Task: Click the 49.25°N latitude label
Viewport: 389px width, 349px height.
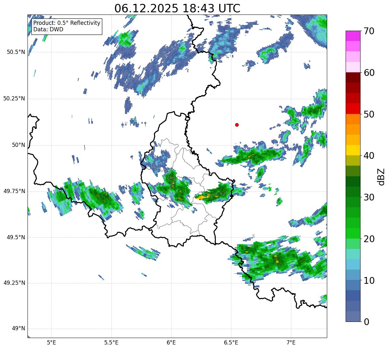Action: pyautogui.click(x=14, y=283)
